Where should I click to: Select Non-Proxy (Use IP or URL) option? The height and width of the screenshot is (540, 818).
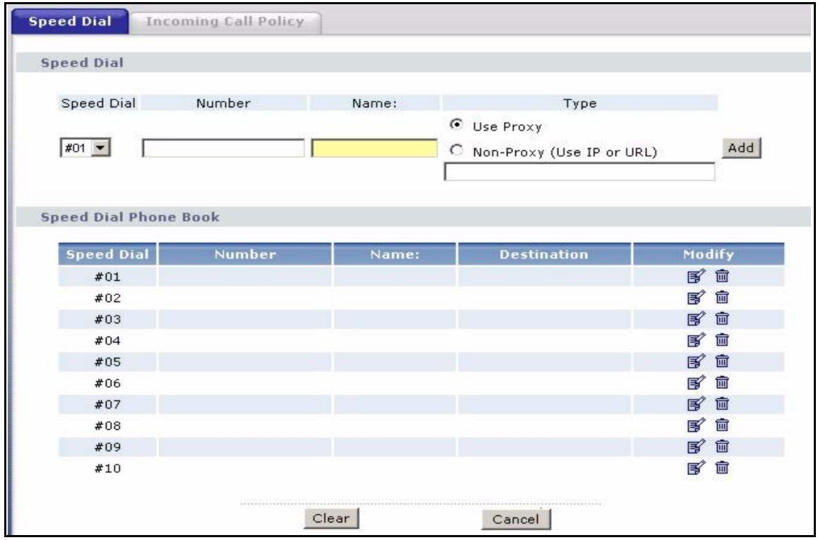click(x=456, y=151)
